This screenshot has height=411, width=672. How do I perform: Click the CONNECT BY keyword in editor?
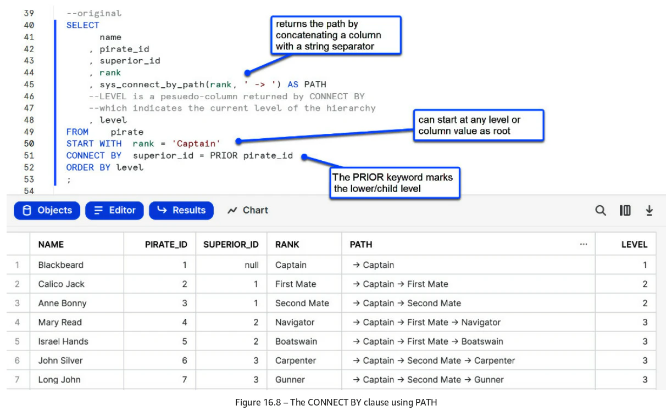tap(94, 156)
